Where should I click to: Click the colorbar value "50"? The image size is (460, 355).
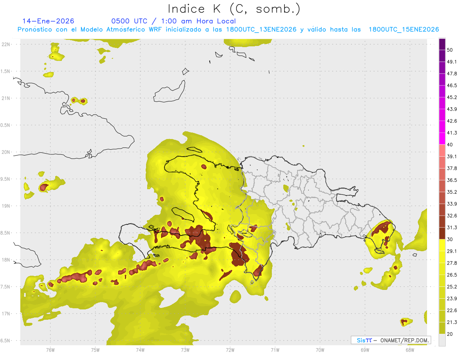click(x=450, y=50)
